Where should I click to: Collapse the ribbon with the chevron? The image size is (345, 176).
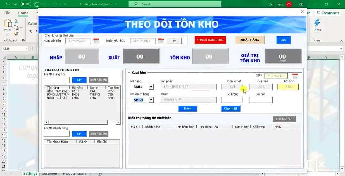tap(341, 41)
